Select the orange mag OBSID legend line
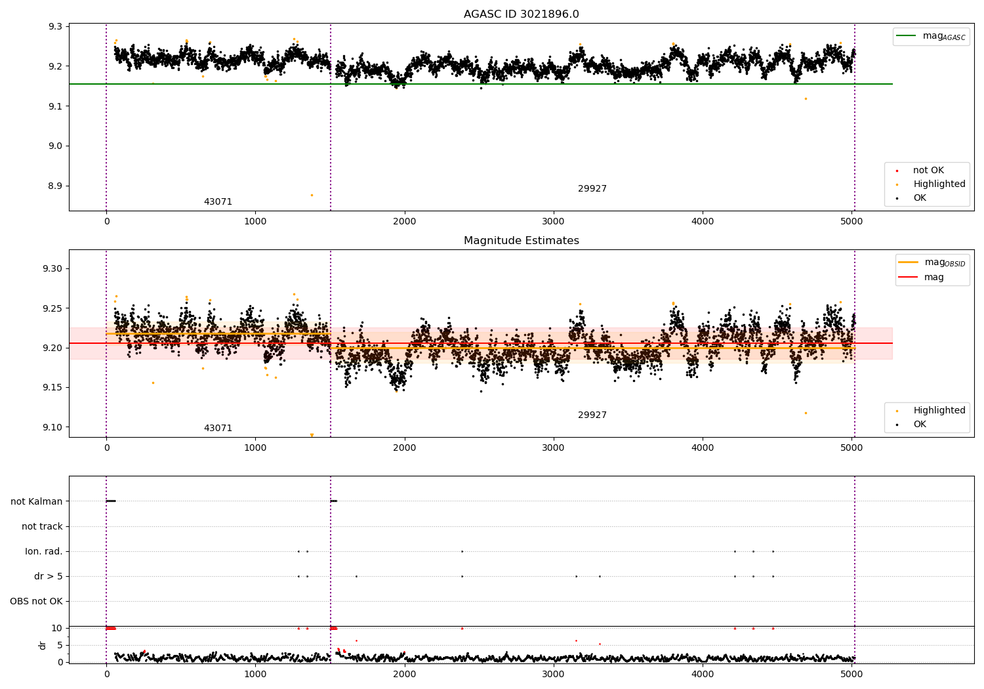Screen dimensions: 984x689 pyautogui.click(x=908, y=262)
